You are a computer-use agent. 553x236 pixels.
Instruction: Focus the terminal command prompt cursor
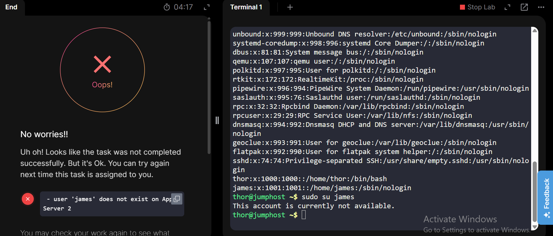pyautogui.click(x=304, y=215)
